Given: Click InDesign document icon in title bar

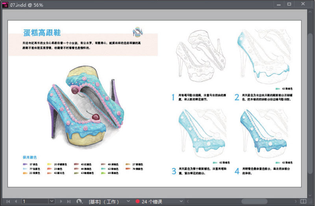Looking at the screenshot, I should (x=5, y=5).
